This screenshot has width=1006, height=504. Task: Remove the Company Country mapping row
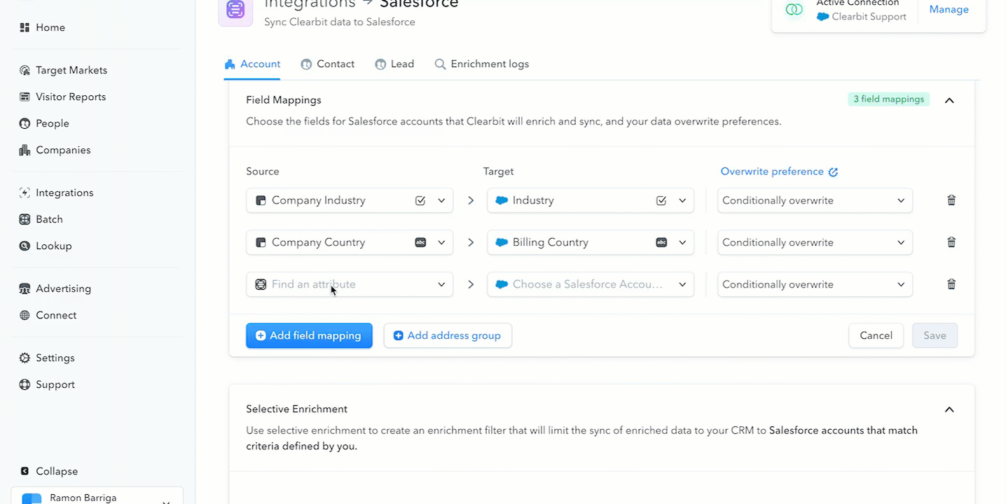pos(951,242)
